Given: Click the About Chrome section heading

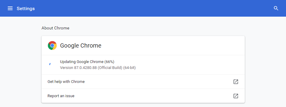Looking at the screenshot, I should click(56, 28).
